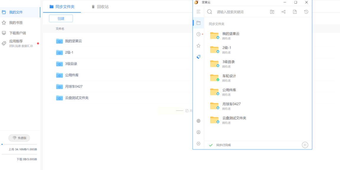Click 车轮设计 folder icon in client
Image resolution: width=340 pixels, height=170 pixels.
[x=214, y=78]
